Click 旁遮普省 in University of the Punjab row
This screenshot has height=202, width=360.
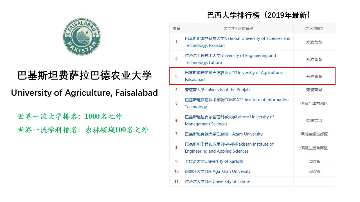[x=314, y=90]
